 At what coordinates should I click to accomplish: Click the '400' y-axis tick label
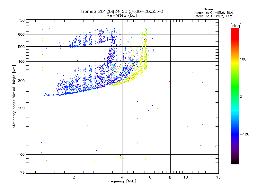(x=21, y=61)
